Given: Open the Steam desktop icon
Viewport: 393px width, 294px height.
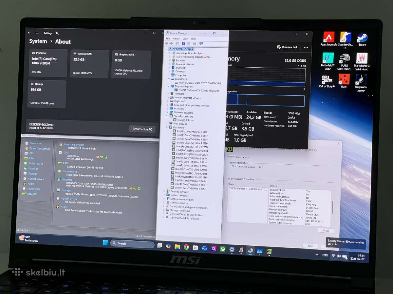Looking at the screenshot, I should (x=362, y=39).
